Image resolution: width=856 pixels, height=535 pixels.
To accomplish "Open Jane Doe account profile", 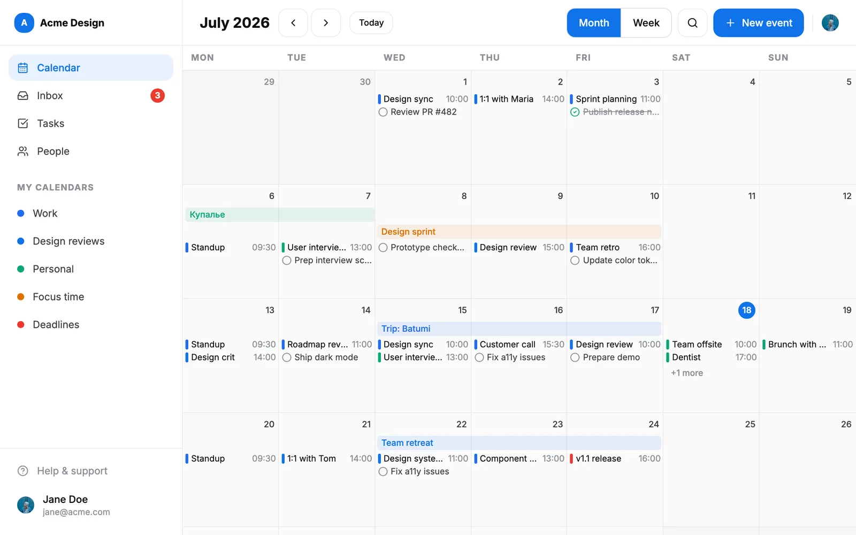I will tap(91, 505).
